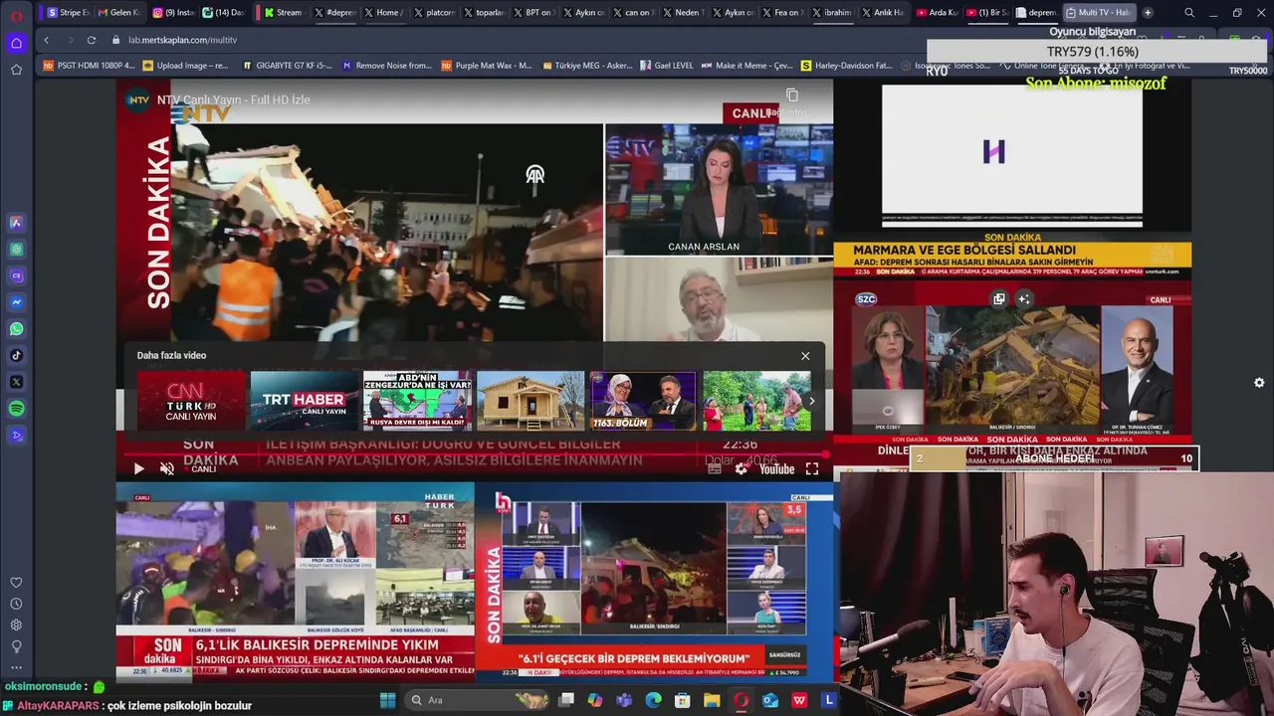The height and width of the screenshot is (716, 1274).
Task: Unmute the NTV video player
Action: 167,468
